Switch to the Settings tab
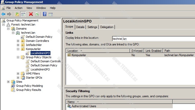 pyautogui.click(x=92, y=27)
